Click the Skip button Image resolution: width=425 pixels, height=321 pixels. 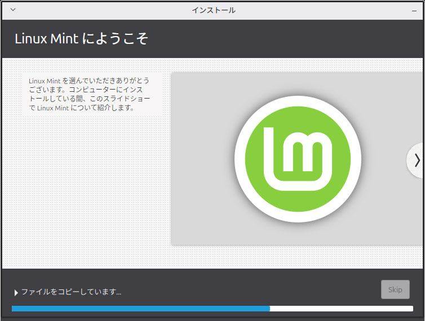(395, 289)
